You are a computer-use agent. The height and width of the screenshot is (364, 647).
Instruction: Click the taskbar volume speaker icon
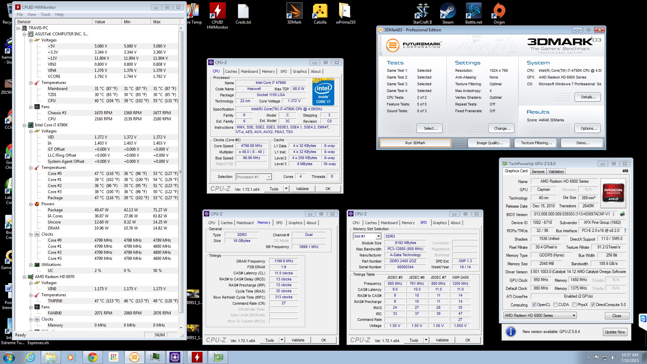pos(613,357)
